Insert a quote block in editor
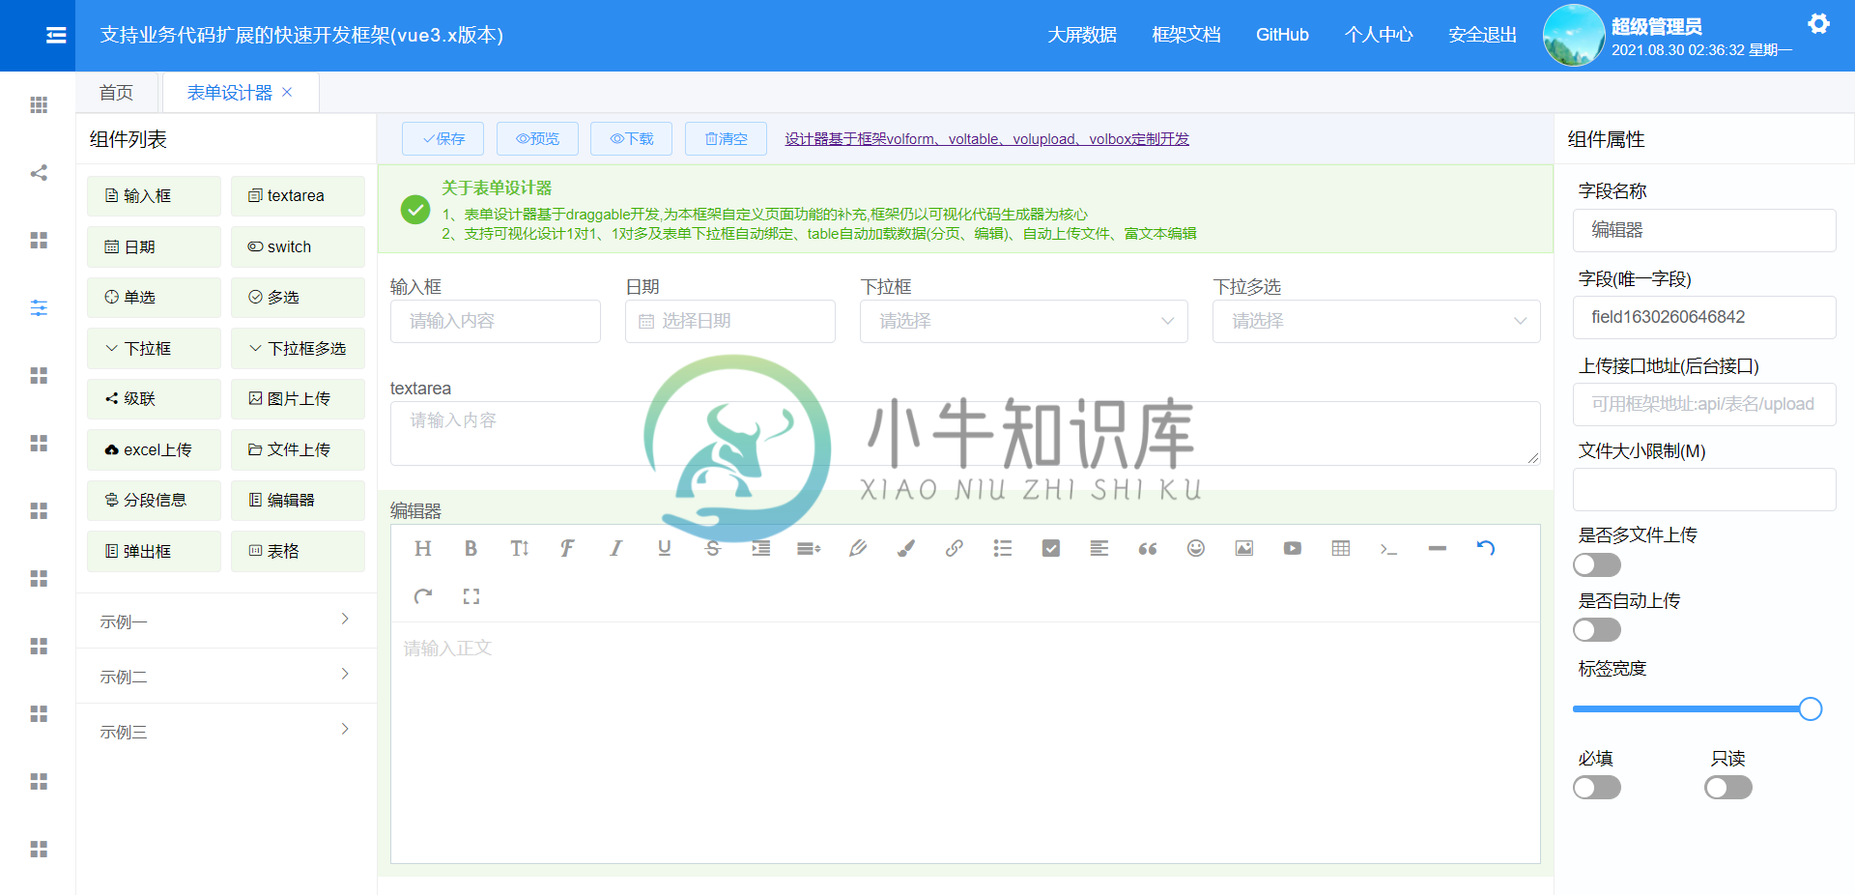1855x895 pixels. 1147,549
